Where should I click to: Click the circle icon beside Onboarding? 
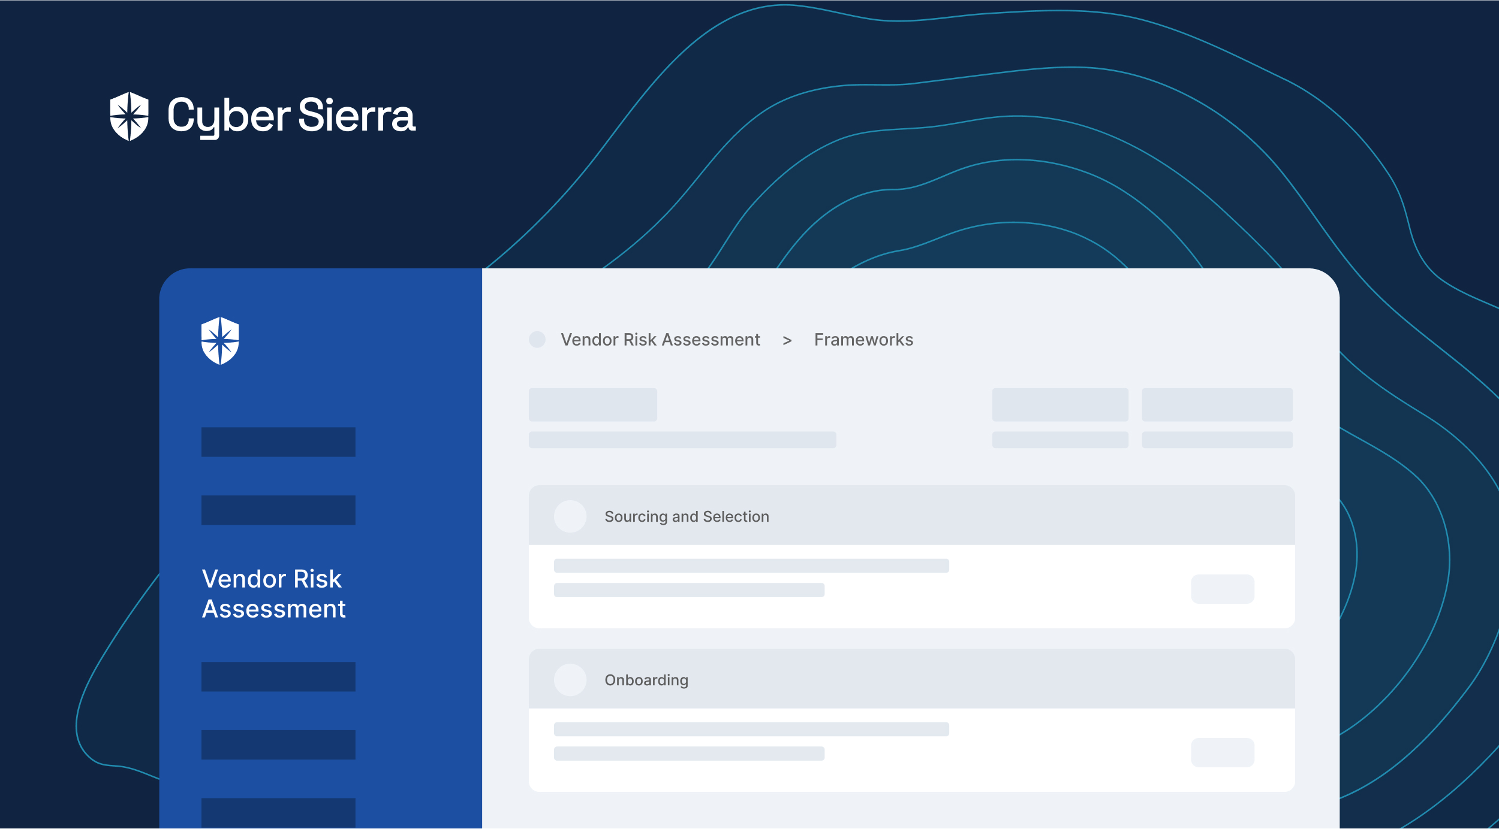[570, 680]
